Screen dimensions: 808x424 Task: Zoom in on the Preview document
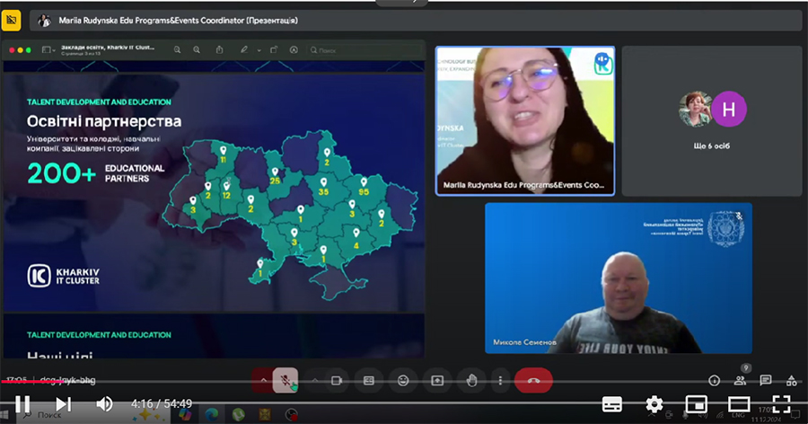coord(197,50)
